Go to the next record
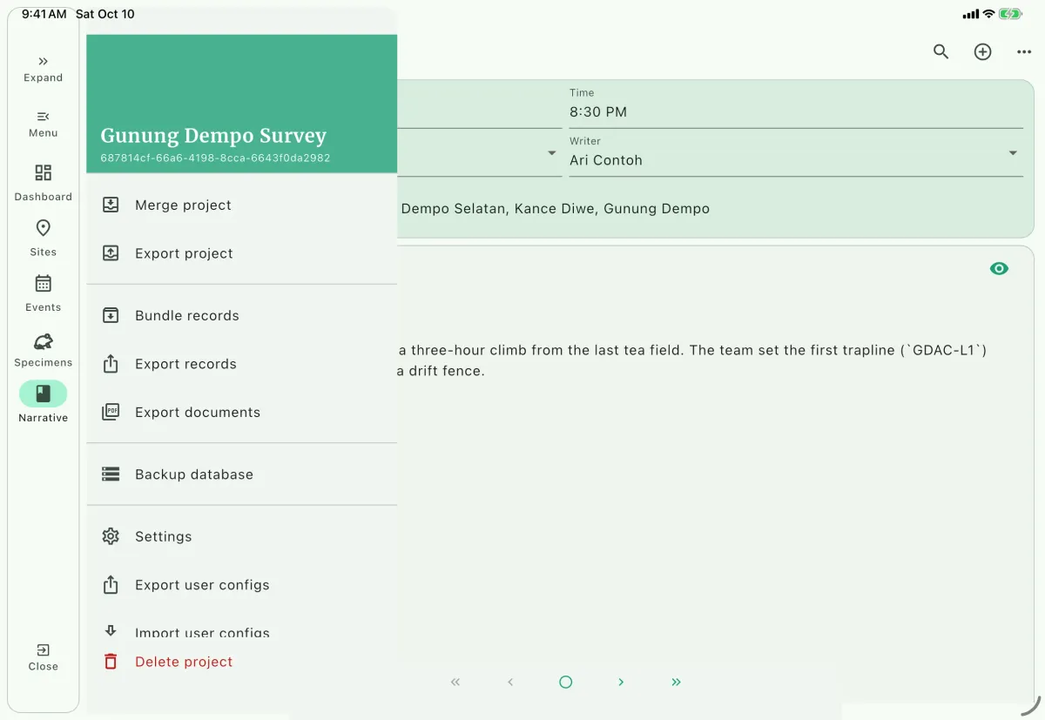Screen dimensions: 1045x720 [621, 682]
